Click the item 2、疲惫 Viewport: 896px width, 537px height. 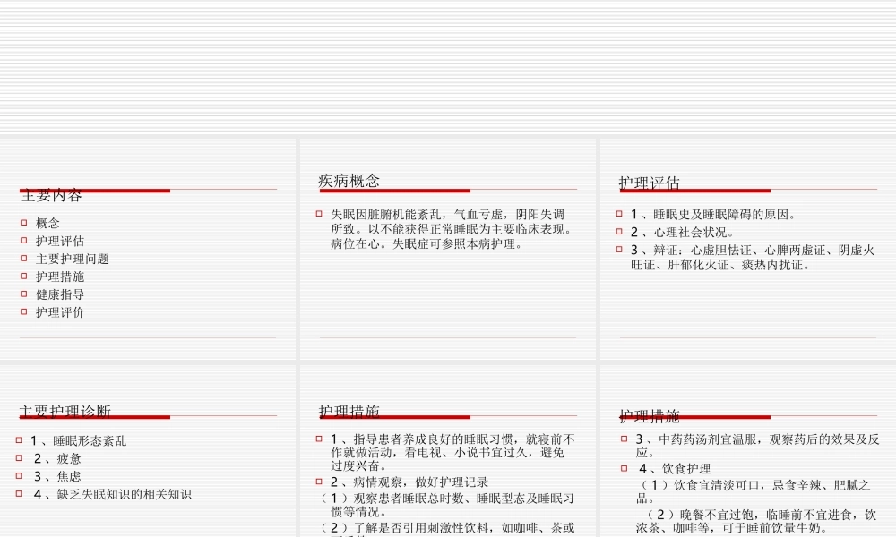pos(57,458)
